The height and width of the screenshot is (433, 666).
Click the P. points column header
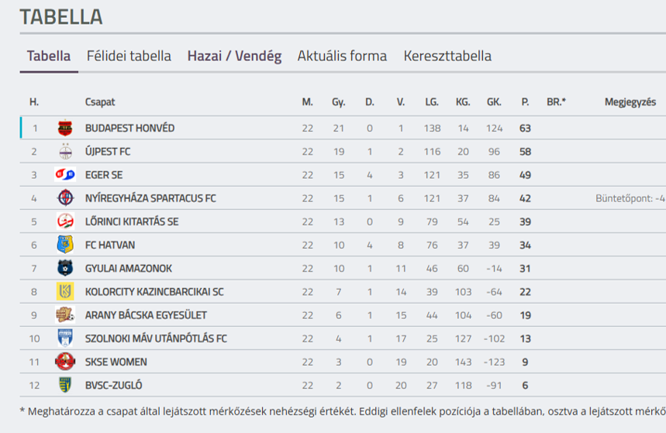coord(526,102)
